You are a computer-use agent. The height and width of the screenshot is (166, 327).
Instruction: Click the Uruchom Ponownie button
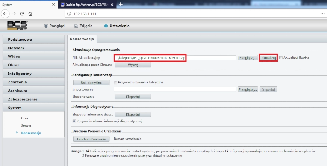[x=91, y=139]
